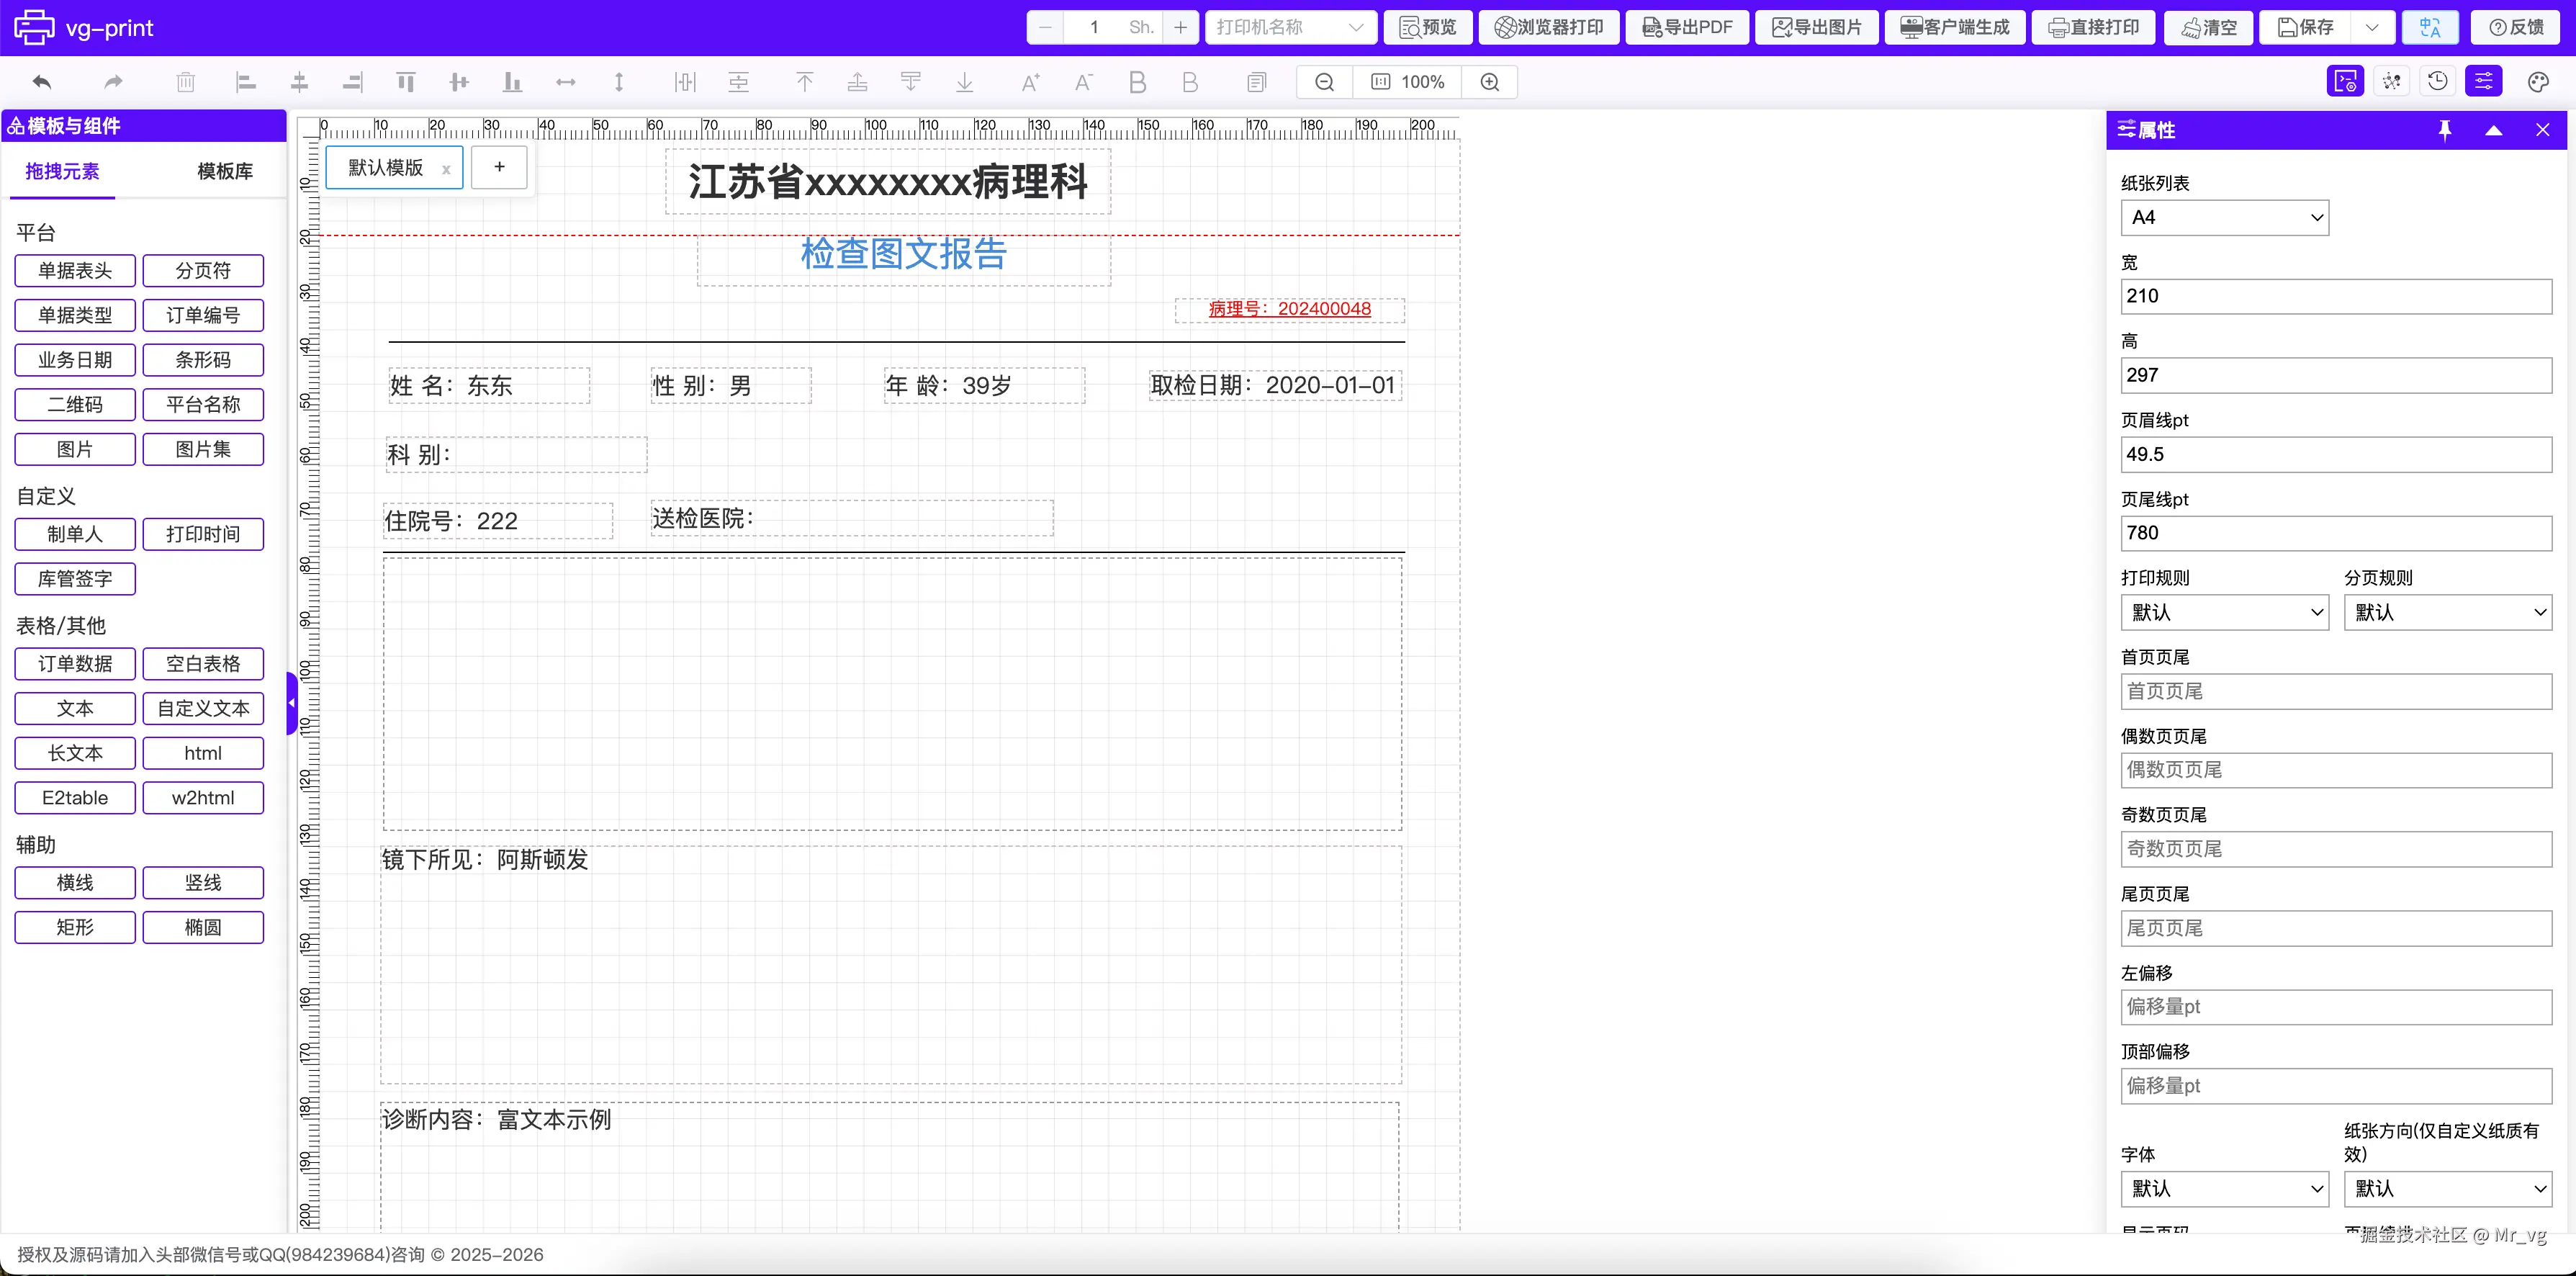Click the increase font size icon

pos(1030,82)
